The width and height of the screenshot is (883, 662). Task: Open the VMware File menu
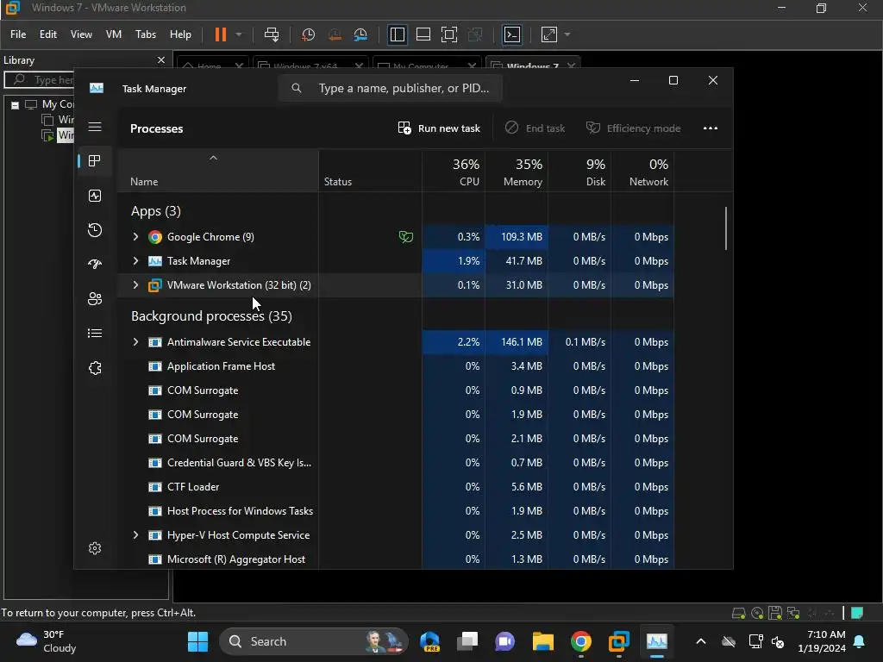pos(18,34)
